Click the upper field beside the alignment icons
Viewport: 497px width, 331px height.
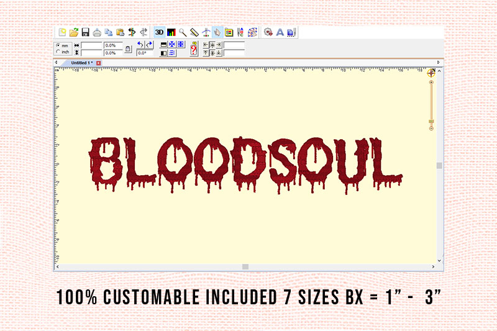(x=234, y=45)
